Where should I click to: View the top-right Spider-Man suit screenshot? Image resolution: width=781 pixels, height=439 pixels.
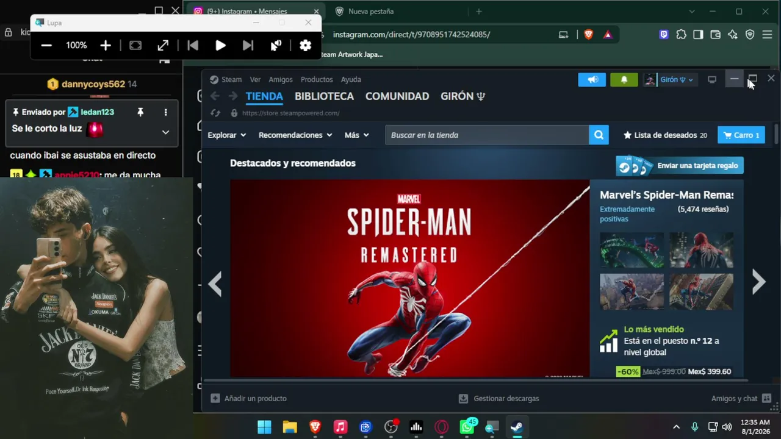701,250
